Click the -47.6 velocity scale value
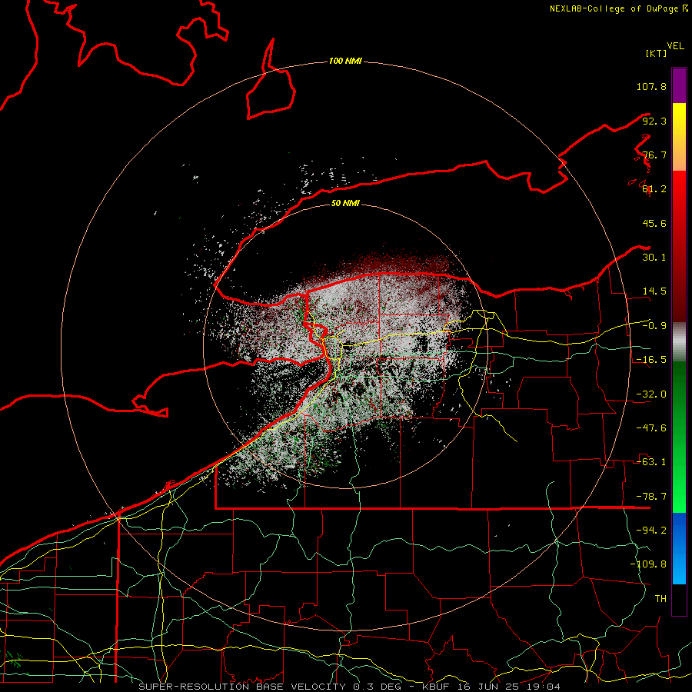This screenshot has width=692, height=692. coord(651,428)
